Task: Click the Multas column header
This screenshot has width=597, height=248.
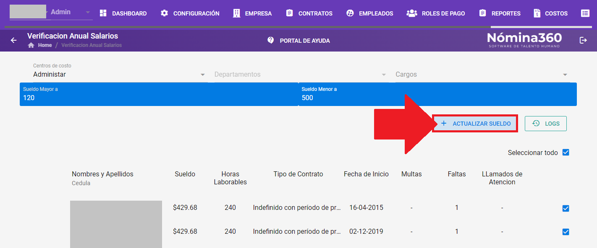Action: 411,174
